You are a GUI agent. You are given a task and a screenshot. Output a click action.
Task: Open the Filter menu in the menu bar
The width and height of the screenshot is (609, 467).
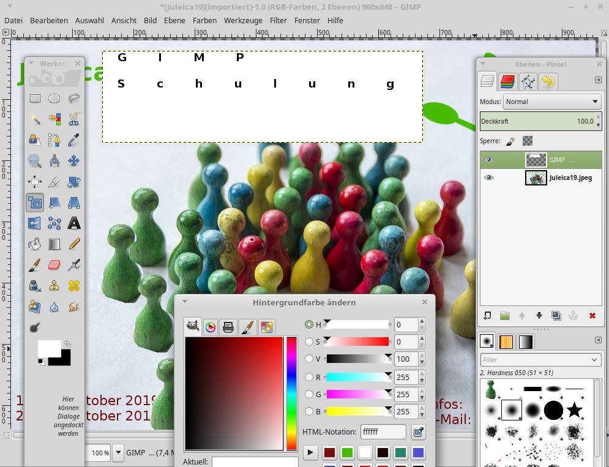click(x=278, y=20)
